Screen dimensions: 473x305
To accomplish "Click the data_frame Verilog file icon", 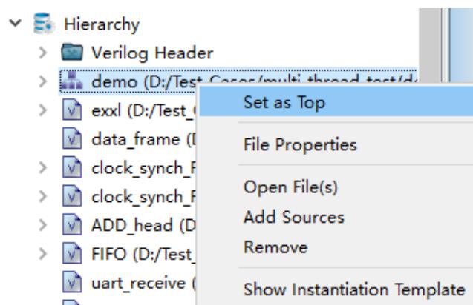I will 72,138.
